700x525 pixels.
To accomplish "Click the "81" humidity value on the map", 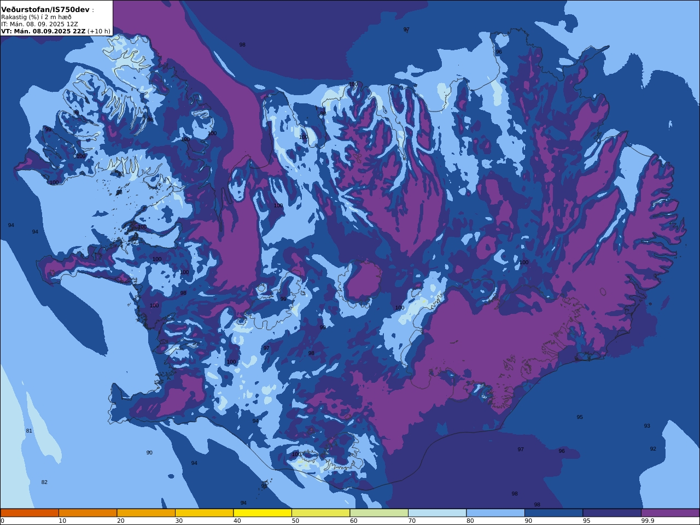I will click(x=29, y=431).
